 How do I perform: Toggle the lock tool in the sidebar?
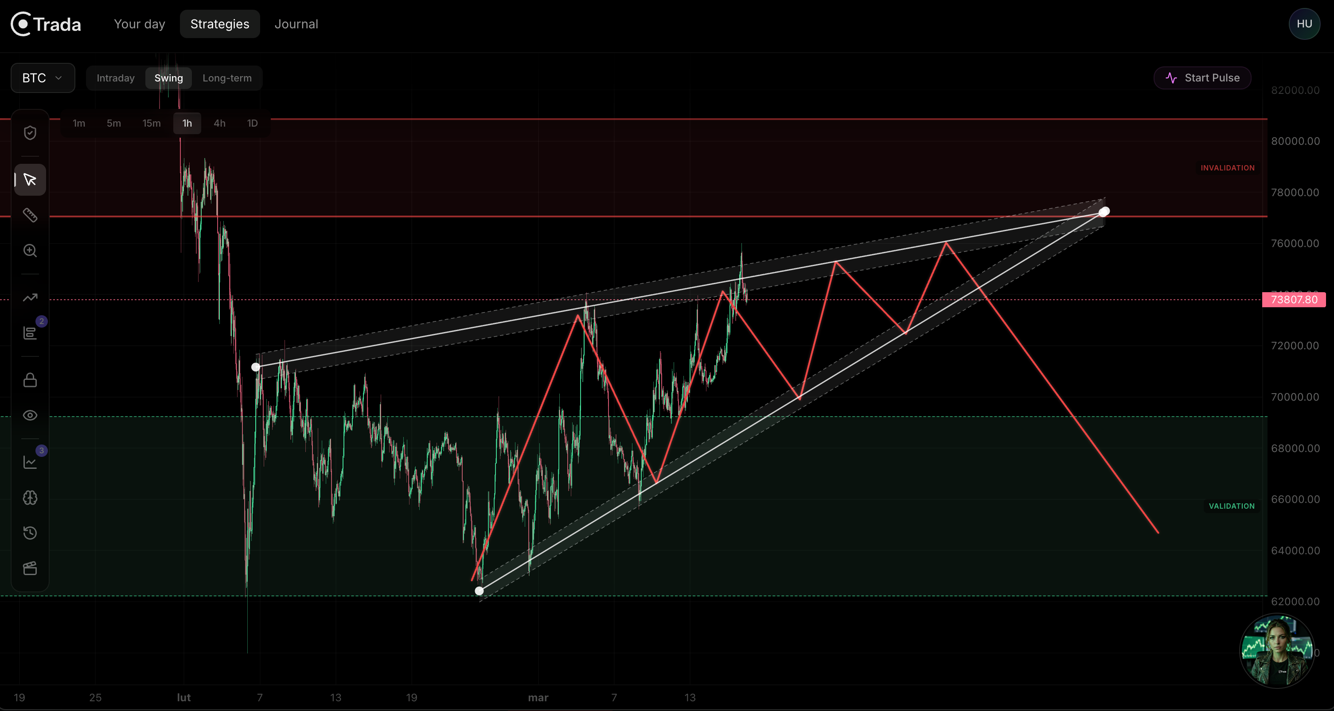click(30, 380)
